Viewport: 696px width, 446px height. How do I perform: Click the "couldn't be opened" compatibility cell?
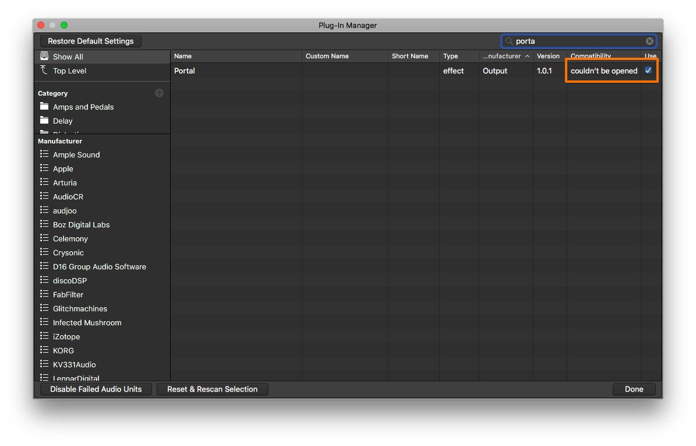point(603,71)
